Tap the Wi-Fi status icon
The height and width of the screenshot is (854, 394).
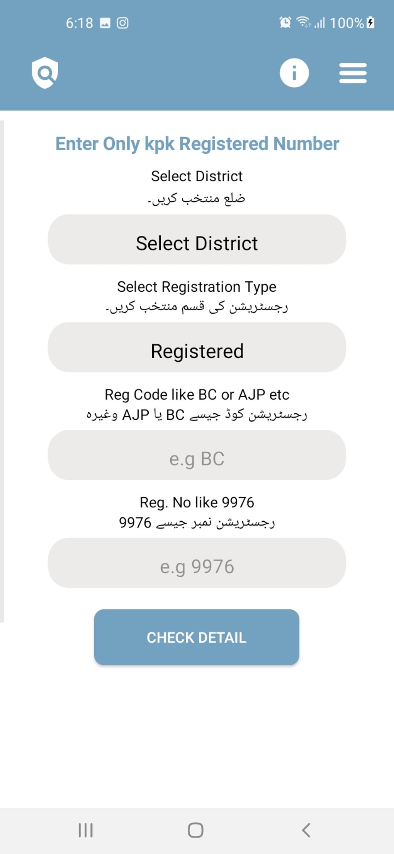pos(303,22)
